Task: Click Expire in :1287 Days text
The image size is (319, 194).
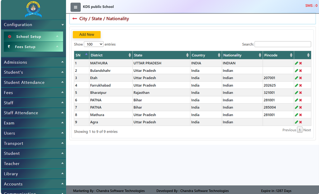Action: click(x=276, y=191)
